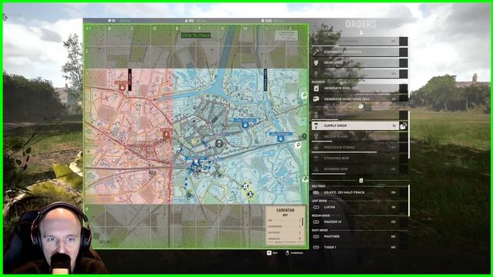
Task: Click the abilities section divider icon
Action: tap(361, 106)
